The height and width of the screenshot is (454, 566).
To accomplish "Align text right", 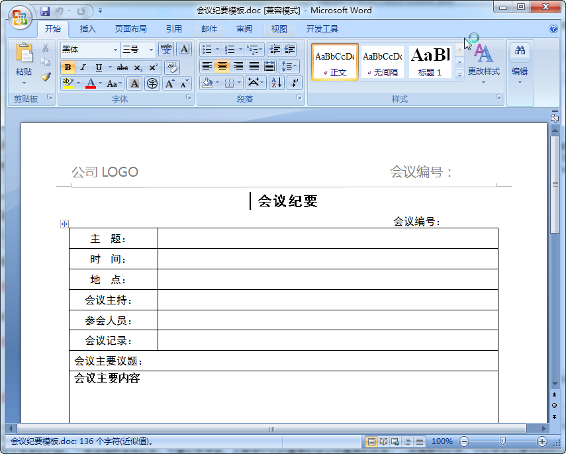I will tap(238, 66).
